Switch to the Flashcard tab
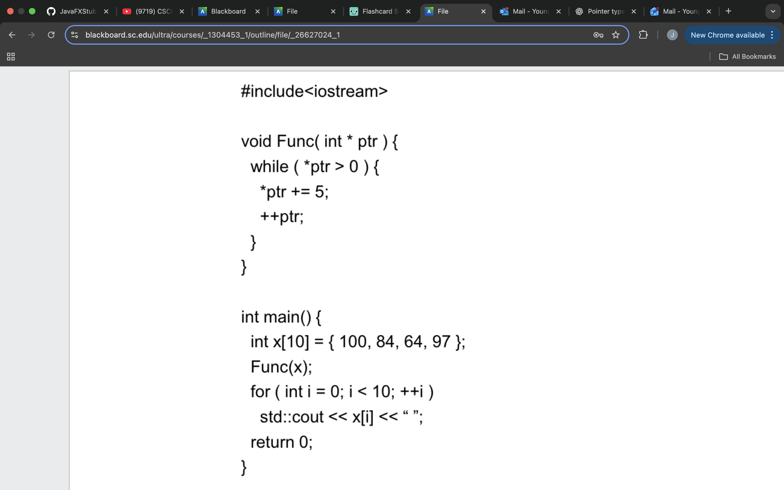784x490 pixels. point(376,11)
